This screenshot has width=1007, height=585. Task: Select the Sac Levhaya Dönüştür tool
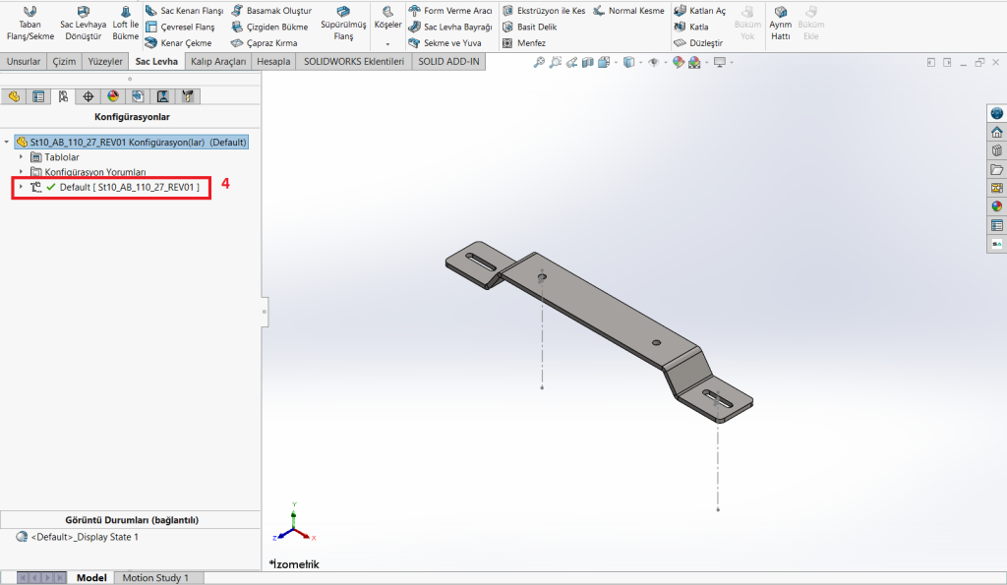(83, 24)
